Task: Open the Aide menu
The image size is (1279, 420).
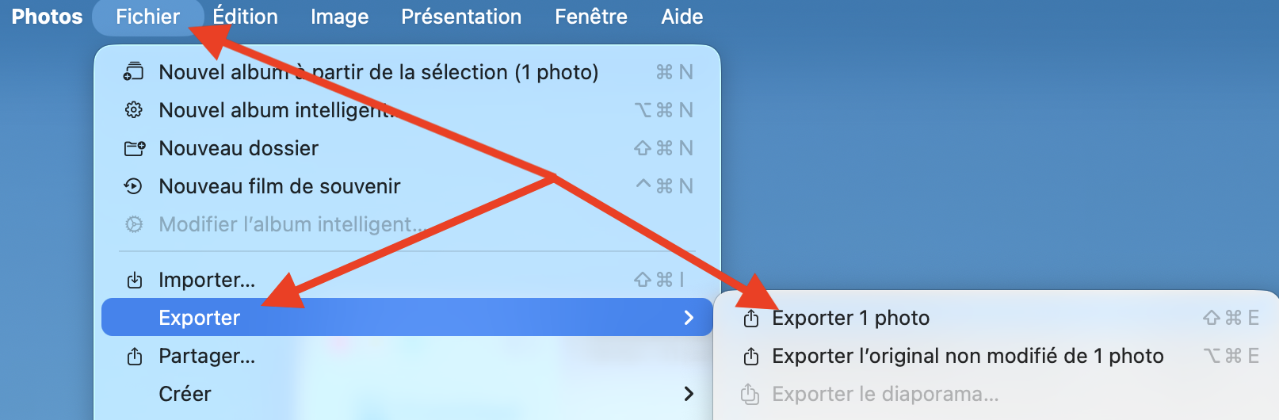Action: click(681, 17)
